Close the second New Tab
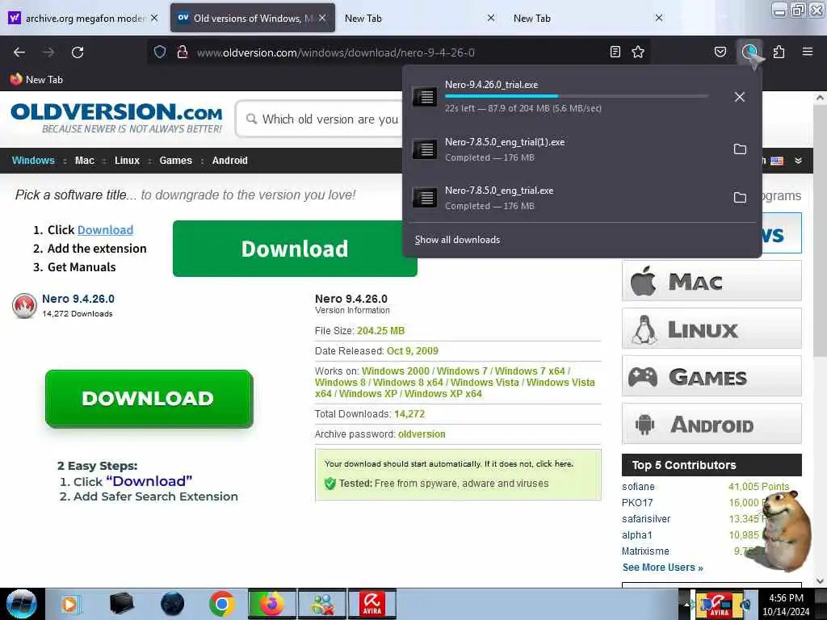 [659, 18]
